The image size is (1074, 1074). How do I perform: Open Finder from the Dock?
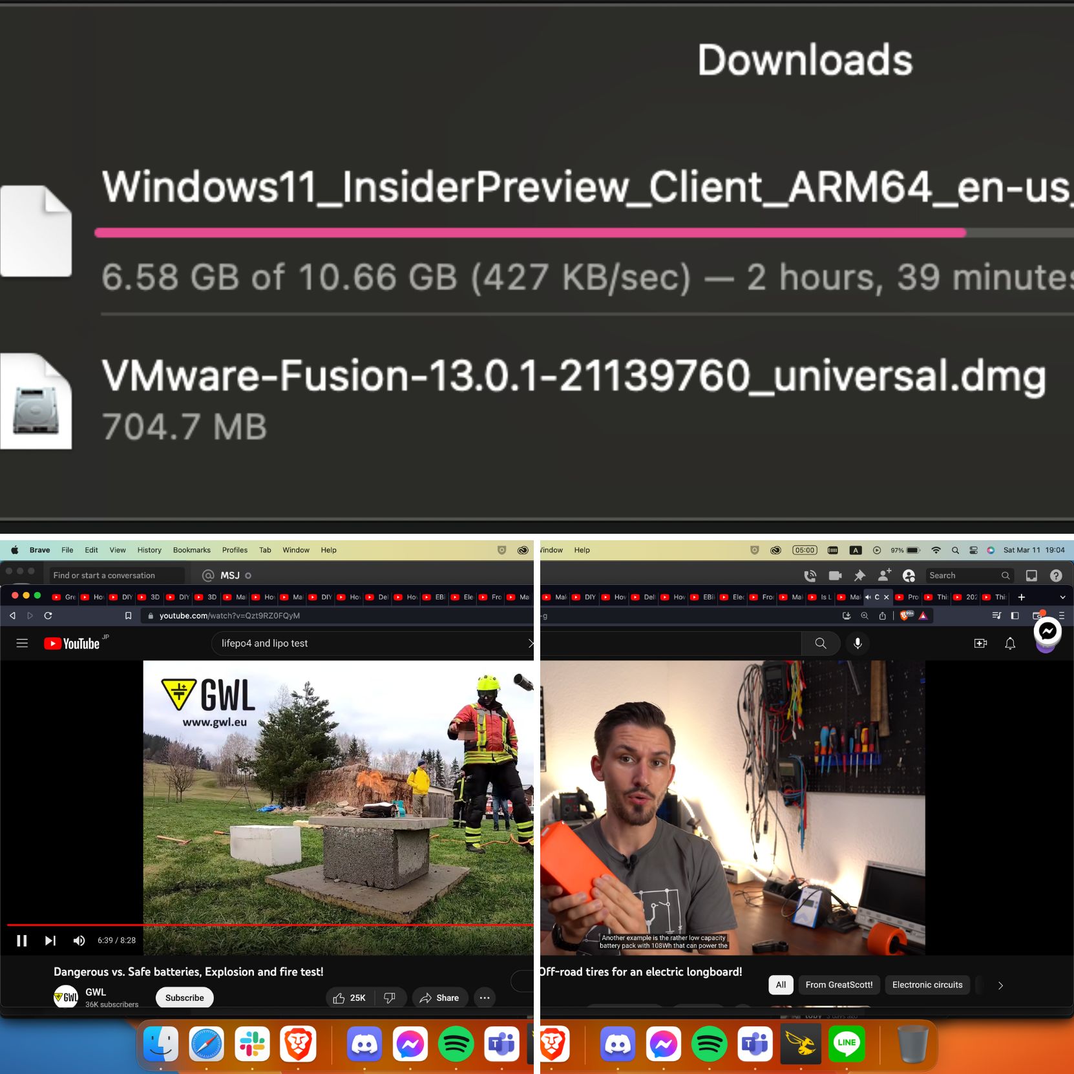[161, 1044]
